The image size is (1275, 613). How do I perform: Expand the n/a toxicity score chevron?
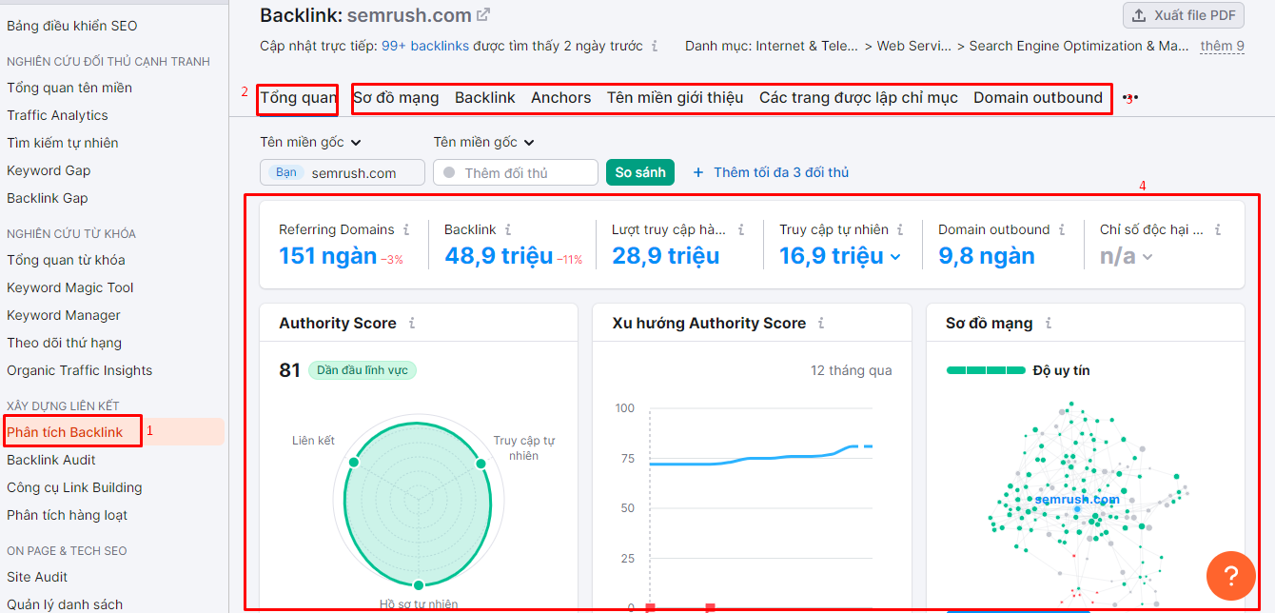point(1147,257)
